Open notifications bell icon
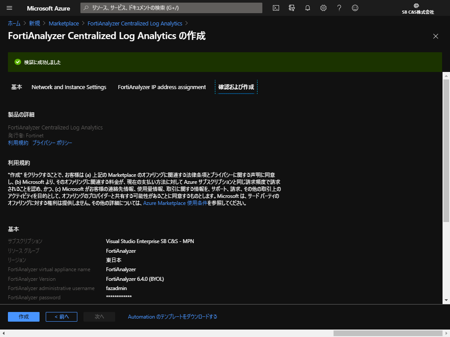 pyautogui.click(x=307, y=8)
